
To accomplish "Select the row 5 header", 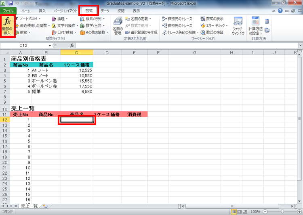I will point(5,81).
